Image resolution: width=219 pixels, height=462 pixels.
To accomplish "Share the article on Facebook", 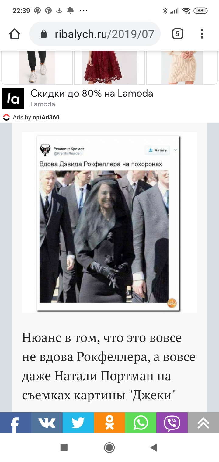I will pos(16,423).
